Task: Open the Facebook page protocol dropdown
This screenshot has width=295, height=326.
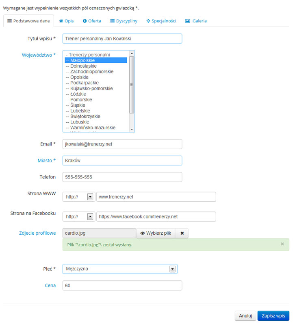Action: (x=90, y=217)
